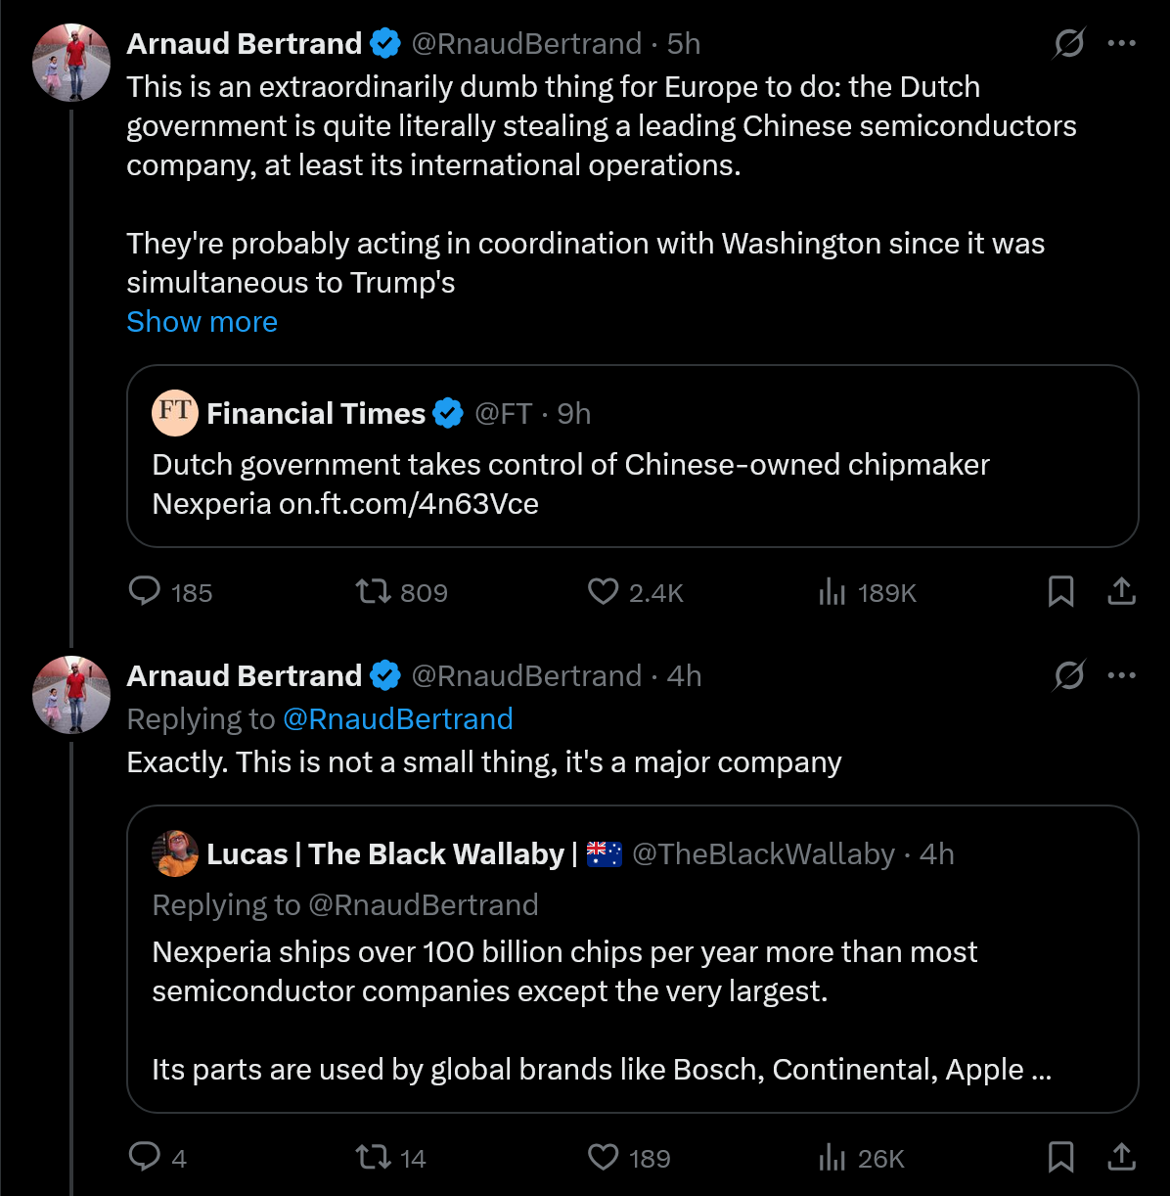Image resolution: width=1170 pixels, height=1196 pixels.
Task: Click the Financial Times FT avatar
Action: [175, 412]
